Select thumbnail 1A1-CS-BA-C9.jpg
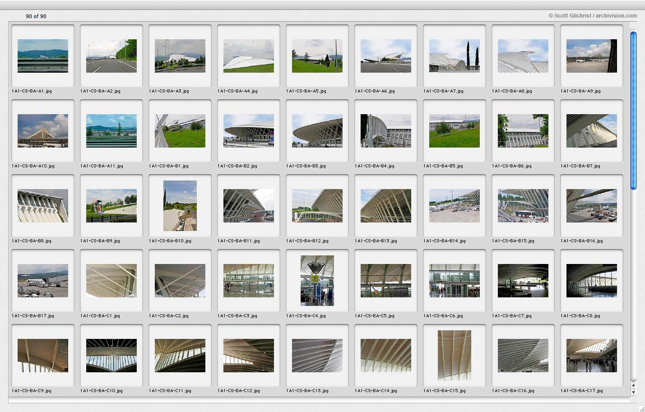Viewport: 645px width, 412px height. [43, 356]
